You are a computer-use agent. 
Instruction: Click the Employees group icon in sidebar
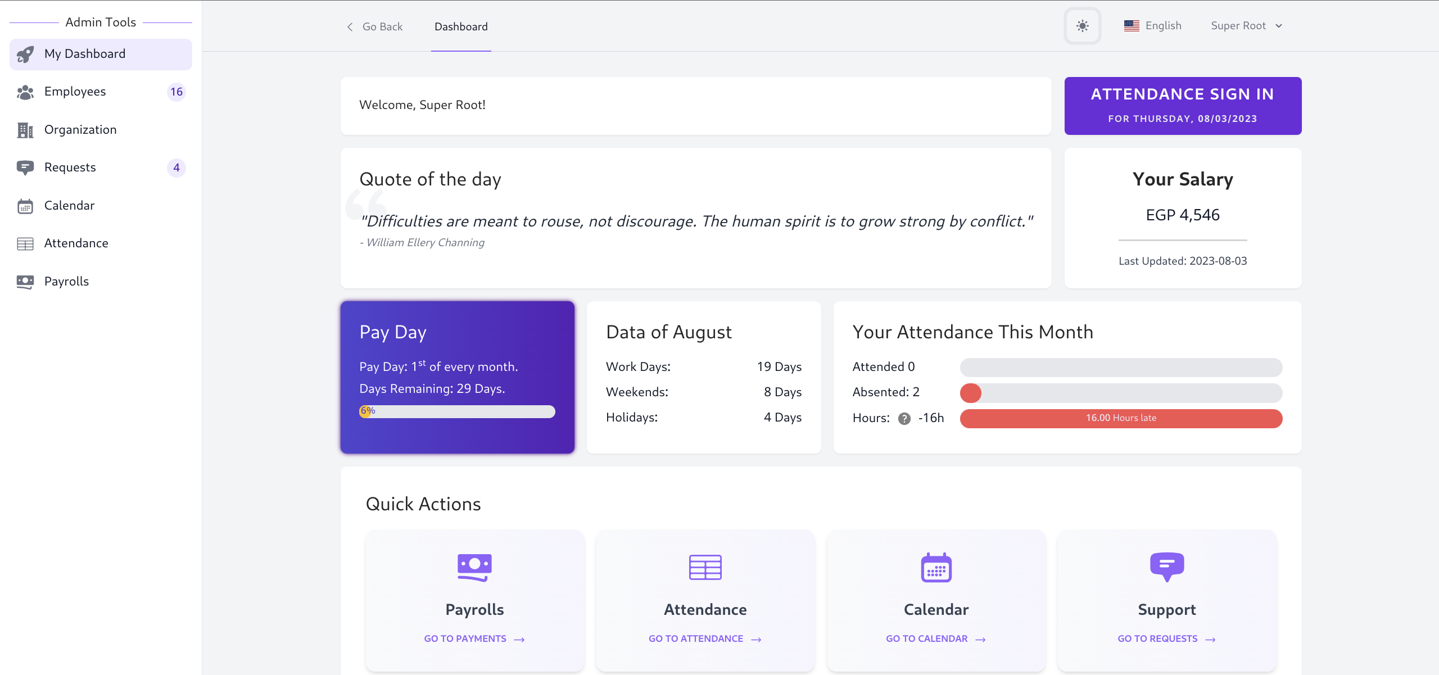point(25,92)
